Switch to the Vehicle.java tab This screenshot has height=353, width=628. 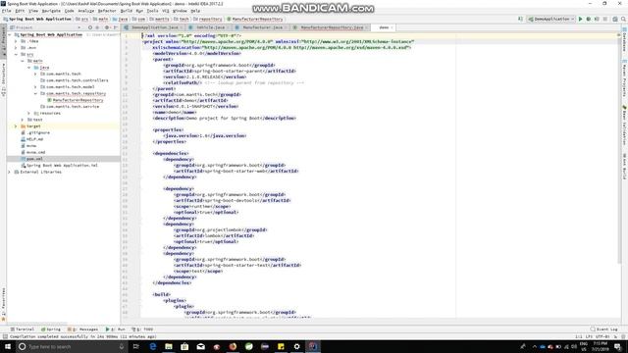210,27
